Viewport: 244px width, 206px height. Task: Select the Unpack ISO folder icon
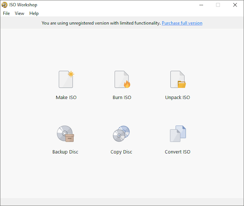(178, 79)
